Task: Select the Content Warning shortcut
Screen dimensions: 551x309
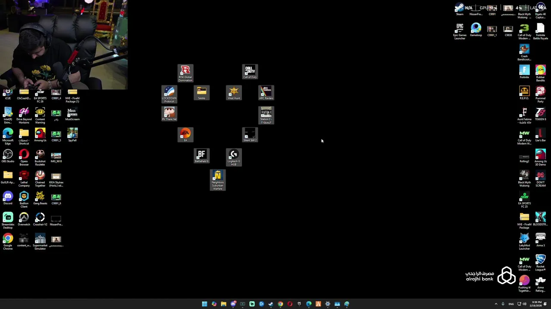Action: click(40, 115)
